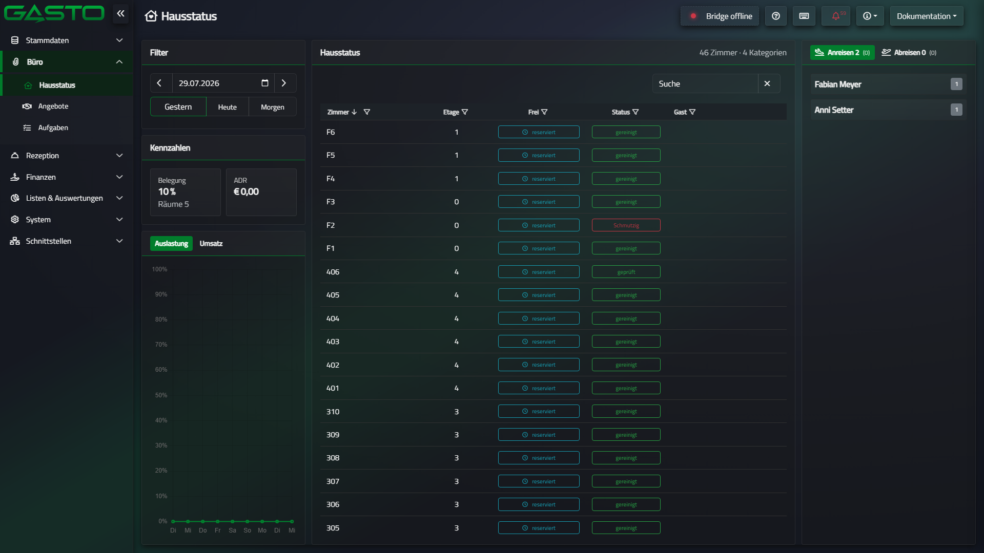Select the Morgen button
This screenshot has height=553, width=984.
(x=273, y=107)
